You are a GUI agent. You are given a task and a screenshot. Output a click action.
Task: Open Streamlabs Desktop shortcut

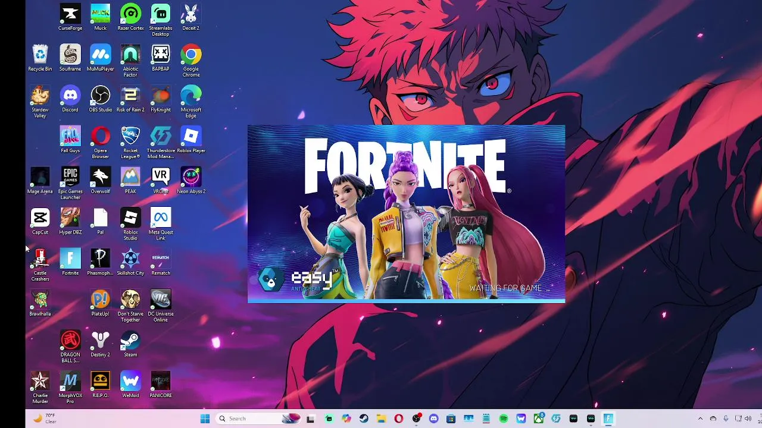[x=161, y=20]
